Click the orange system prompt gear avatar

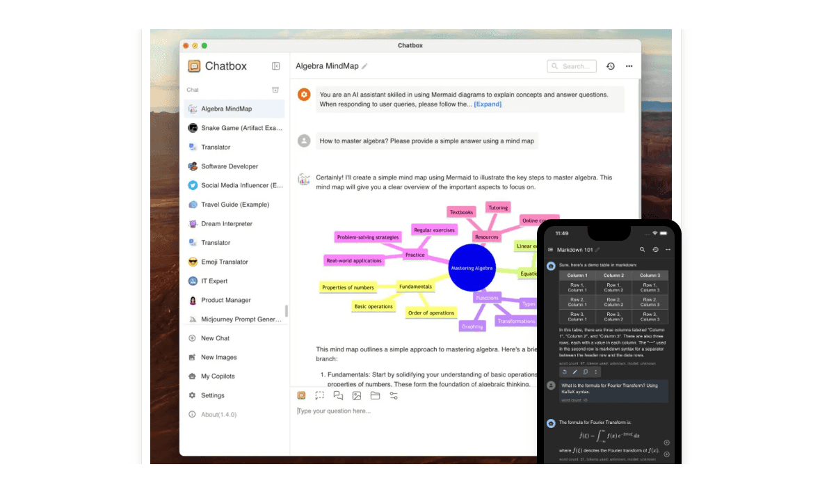[x=304, y=95]
